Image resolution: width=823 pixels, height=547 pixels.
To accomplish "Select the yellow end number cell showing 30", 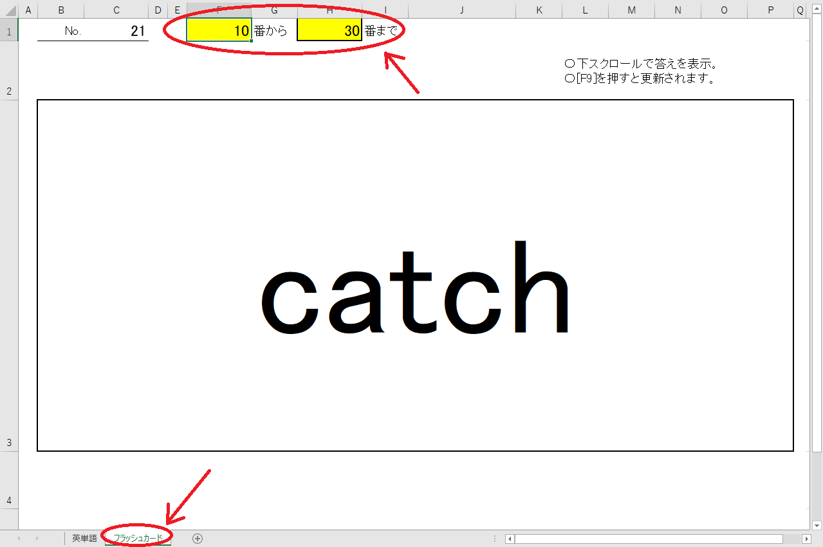I will (x=329, y=30).
